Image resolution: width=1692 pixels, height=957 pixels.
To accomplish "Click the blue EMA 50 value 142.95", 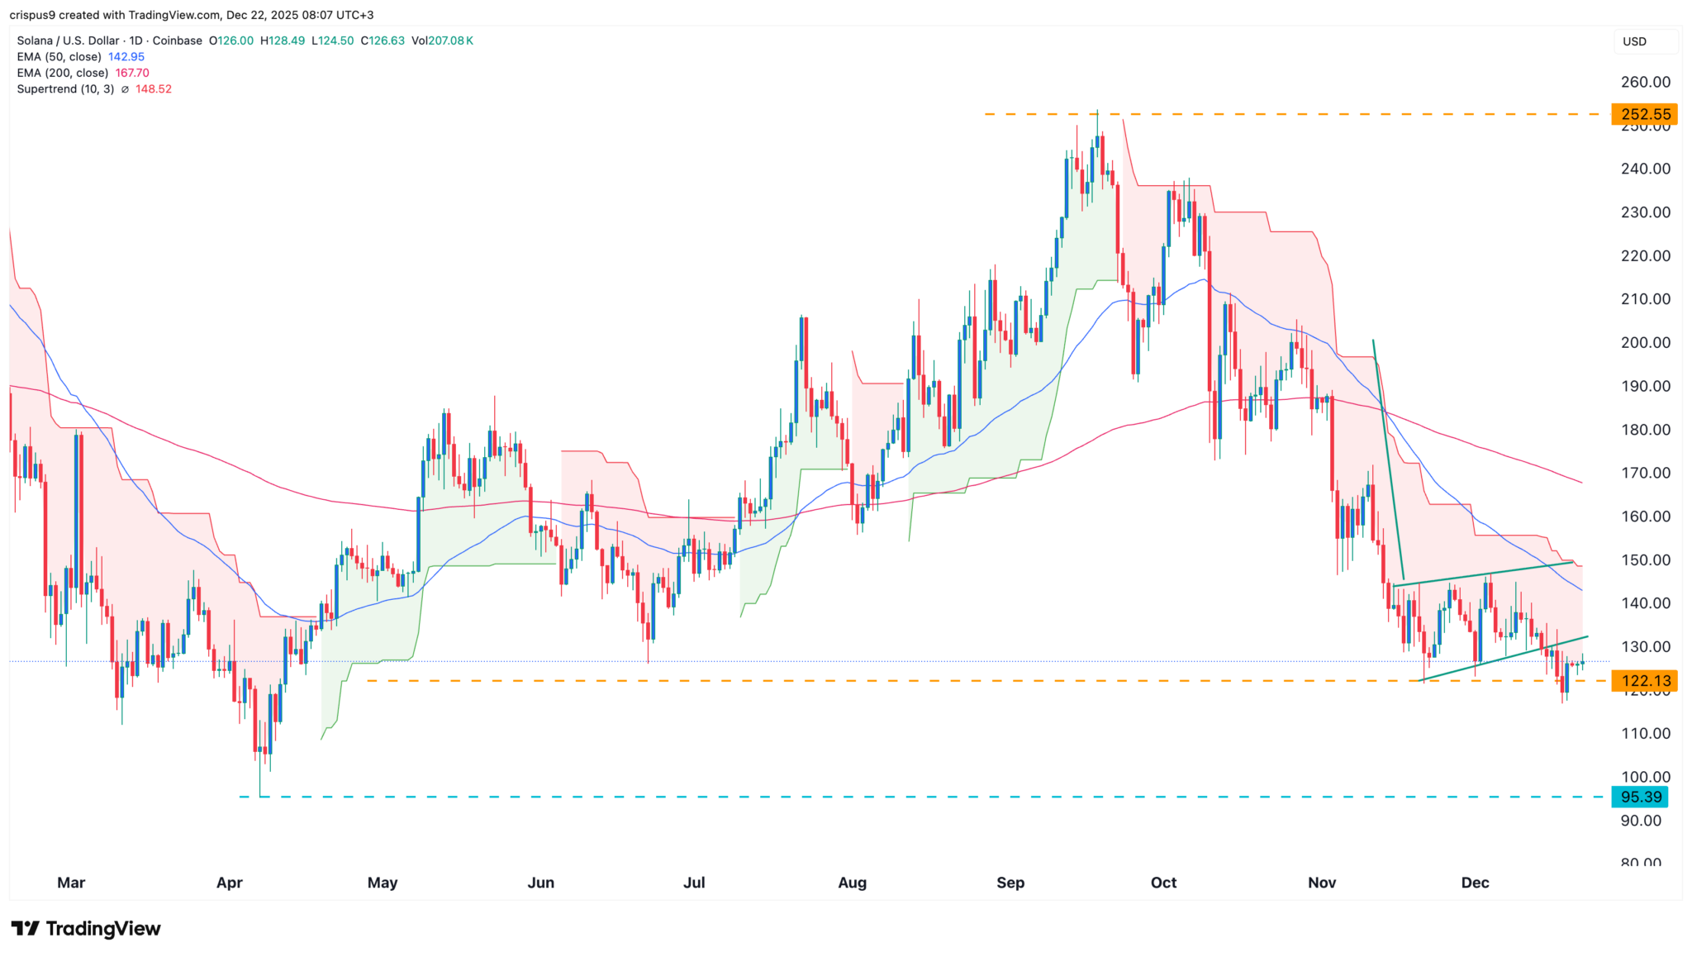I will pos(126,57).
